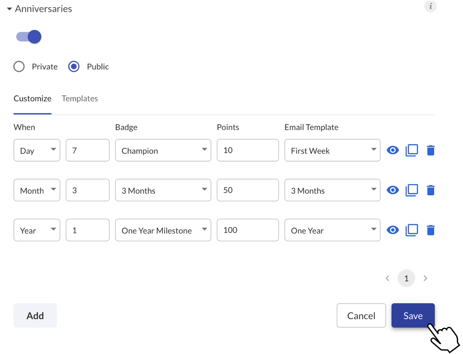
Task: Click the Add button
Action: (x=35, y=315)
